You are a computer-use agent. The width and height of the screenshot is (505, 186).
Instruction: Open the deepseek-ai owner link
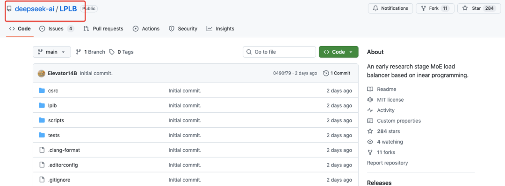[x=35, y=9]
